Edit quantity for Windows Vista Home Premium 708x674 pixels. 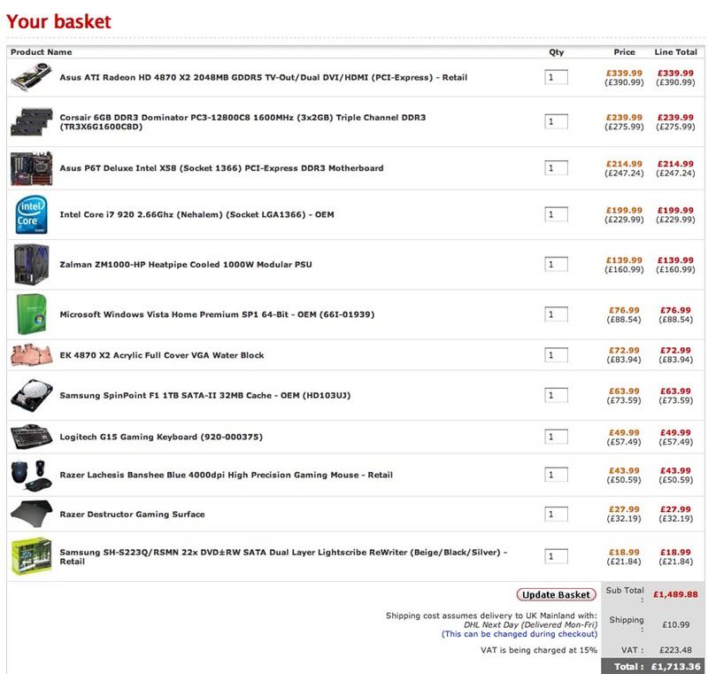pos(557,314)
